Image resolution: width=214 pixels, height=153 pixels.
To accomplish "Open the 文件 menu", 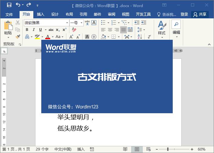I will point(9,14).
